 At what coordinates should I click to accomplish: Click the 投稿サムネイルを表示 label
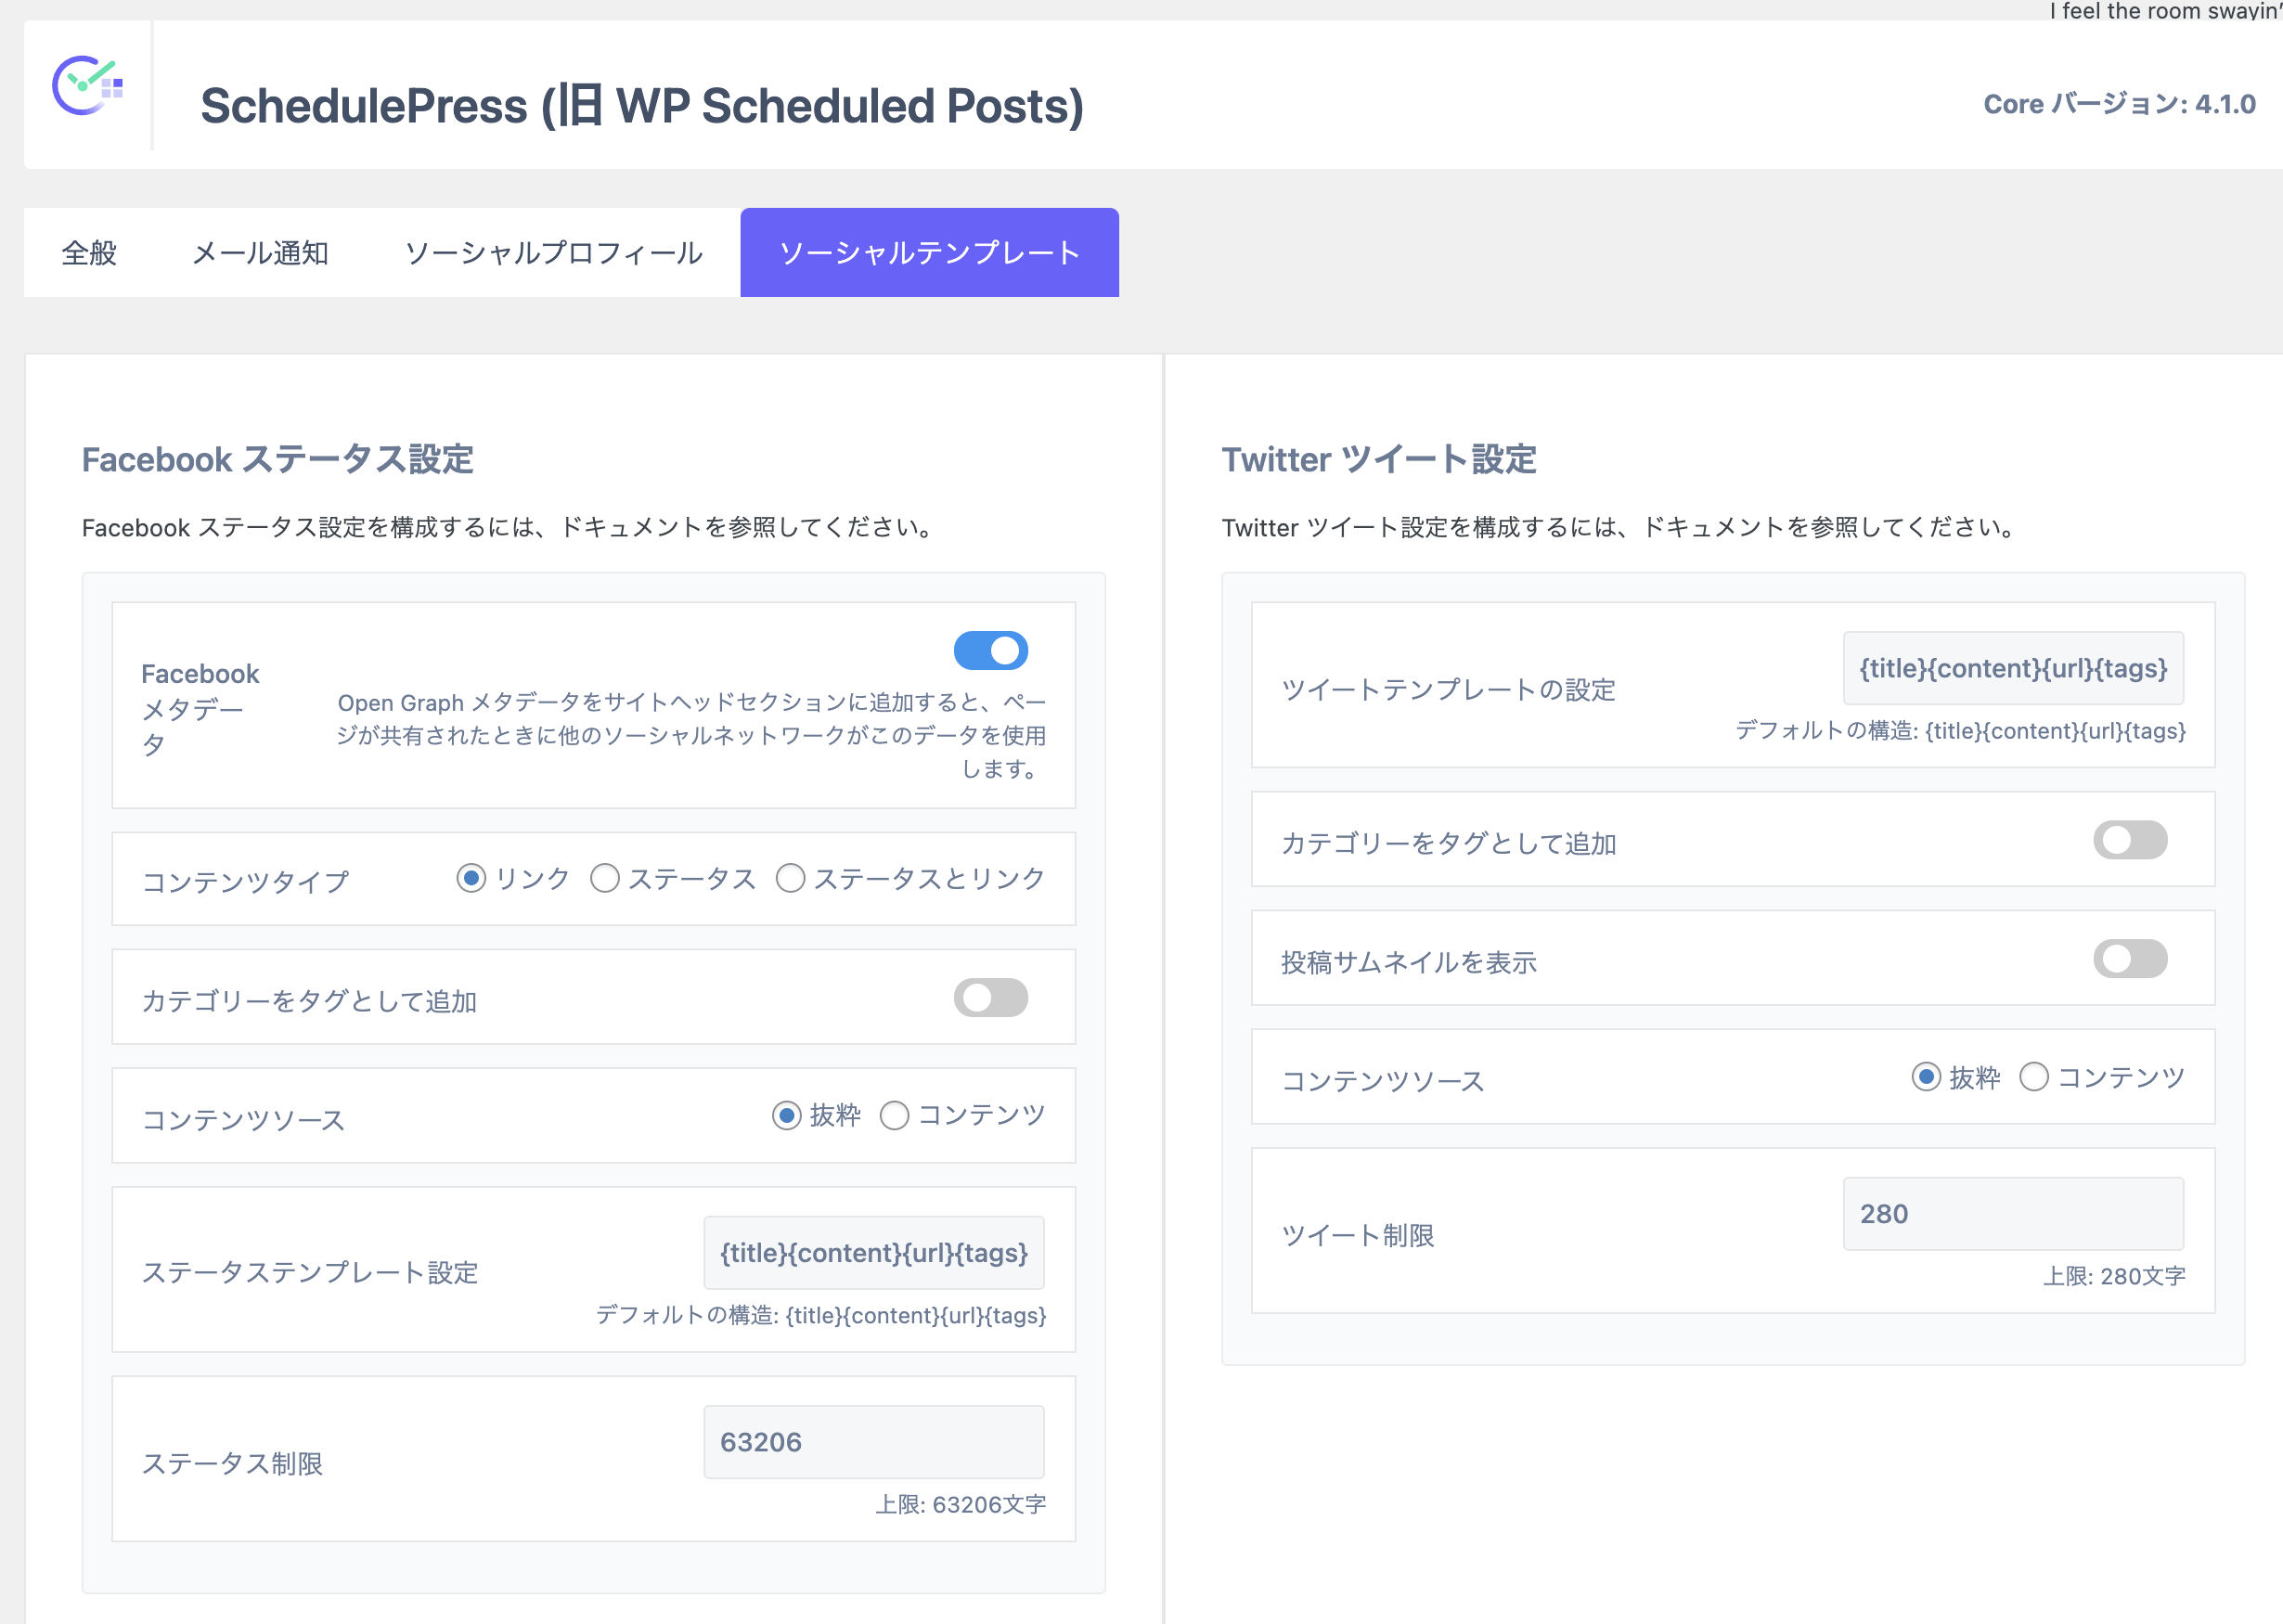point(1408,963)
